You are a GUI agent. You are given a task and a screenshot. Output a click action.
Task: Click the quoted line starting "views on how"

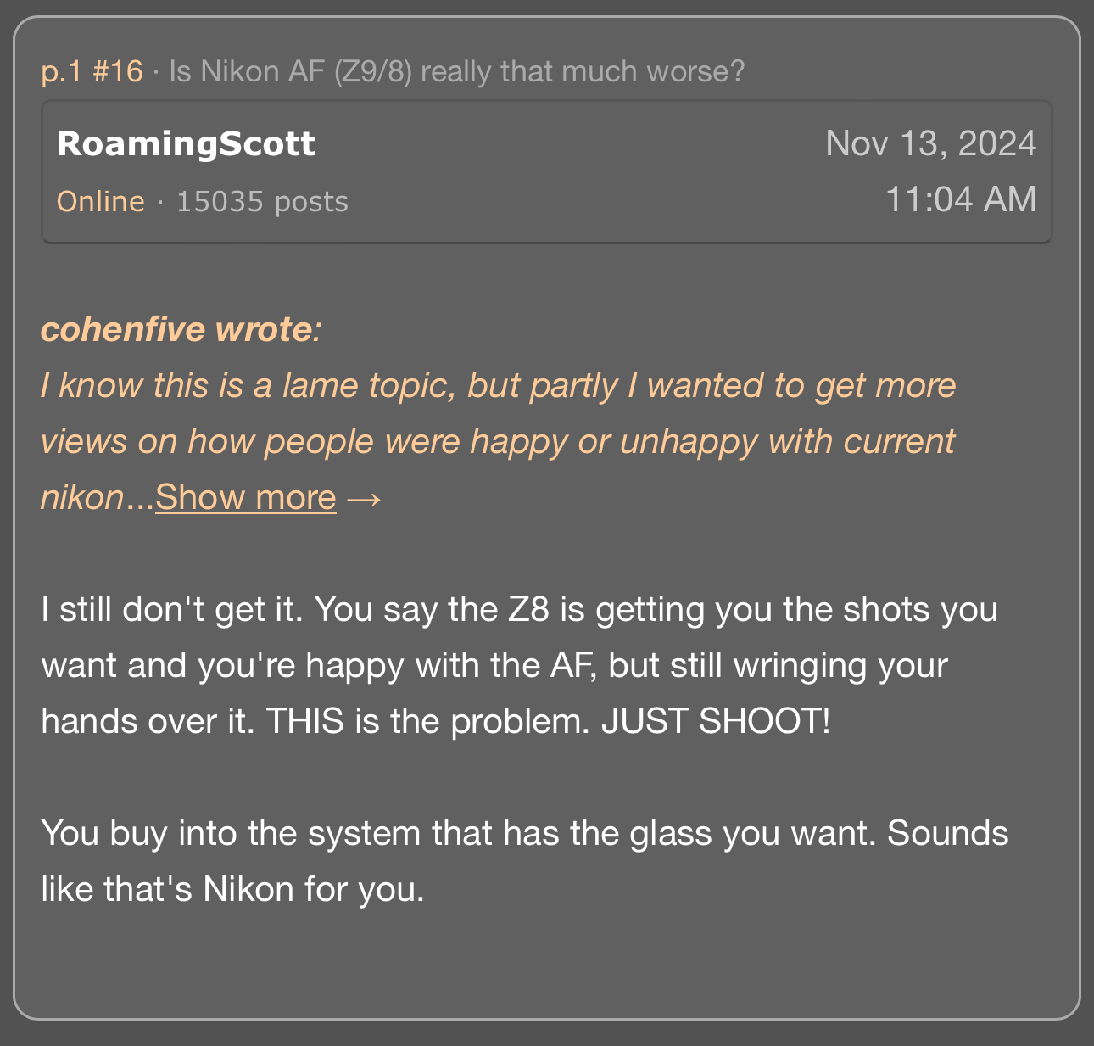[498, 442]
